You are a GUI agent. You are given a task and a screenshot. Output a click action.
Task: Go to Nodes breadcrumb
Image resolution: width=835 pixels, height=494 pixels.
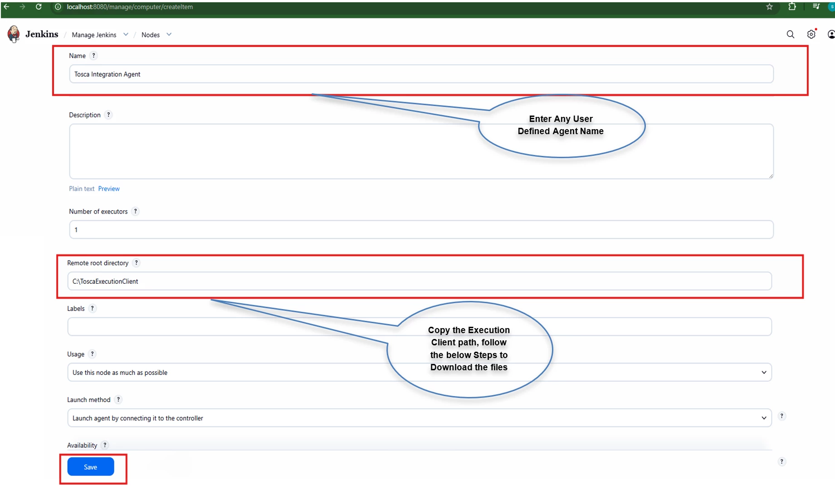(x=151, y=35)
